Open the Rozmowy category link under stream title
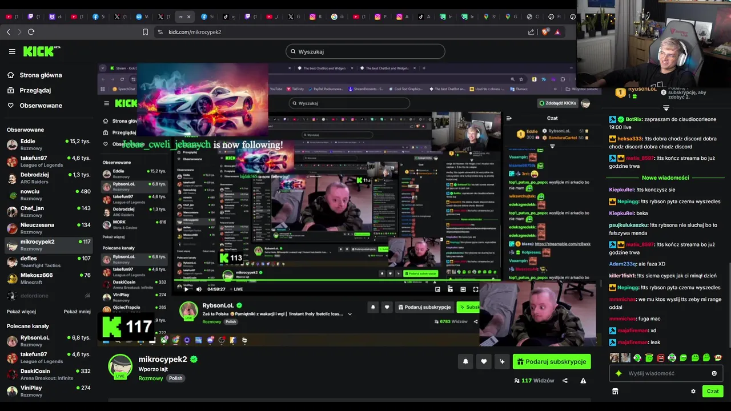 [151, 378]
